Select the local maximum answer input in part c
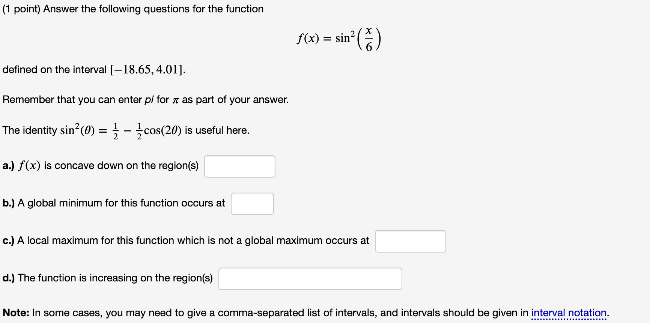The height and width of the screenshot is (323, 650). [x=411, y=241]
